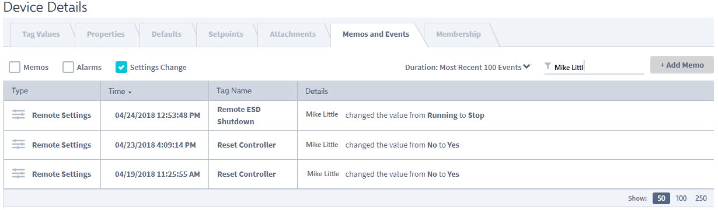718x210 pixels.
Task: Click the timestamp 04/24/2018 12:53:48 PM
Action: [x=158, y=116]
